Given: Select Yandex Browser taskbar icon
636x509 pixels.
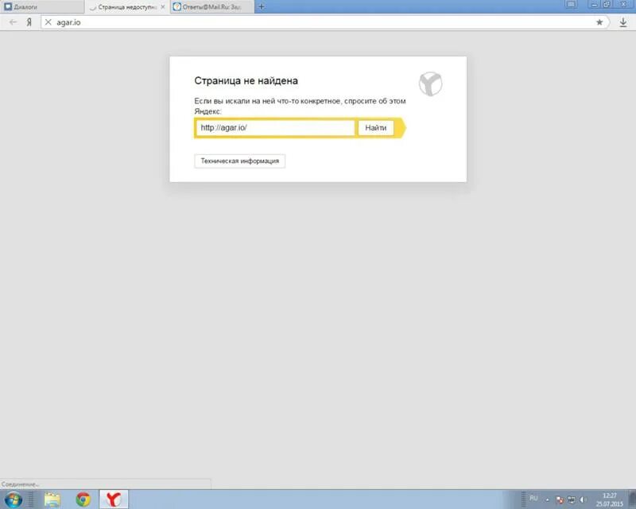Looking at the screenshot, I should [114, 499].
